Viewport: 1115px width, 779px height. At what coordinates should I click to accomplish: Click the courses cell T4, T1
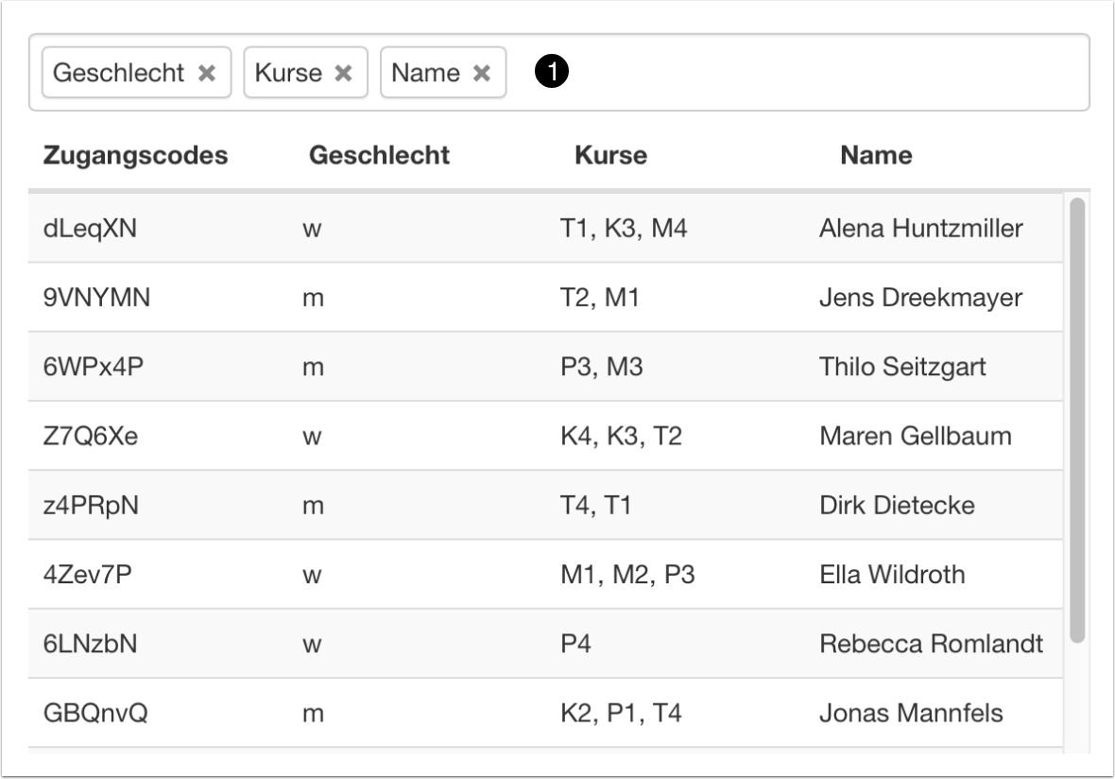click(x=595, y=506)
